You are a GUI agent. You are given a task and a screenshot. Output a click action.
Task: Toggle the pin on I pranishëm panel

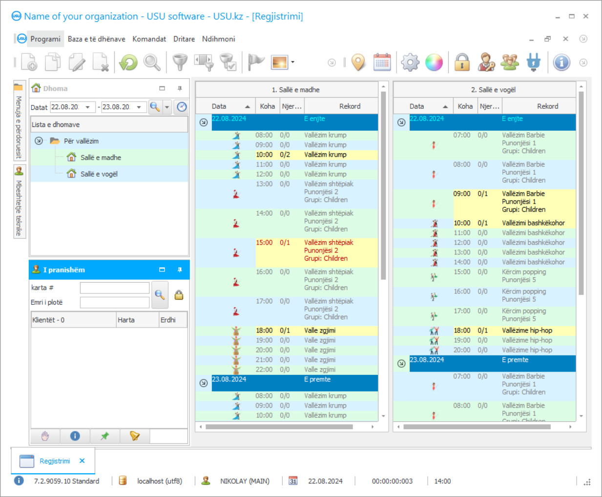(180, 270)
